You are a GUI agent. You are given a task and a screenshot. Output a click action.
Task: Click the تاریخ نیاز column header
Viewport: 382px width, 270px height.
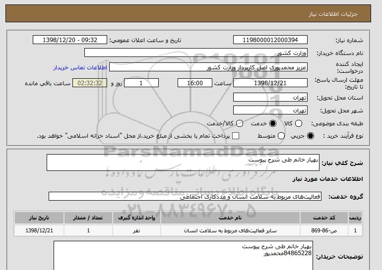39,217
